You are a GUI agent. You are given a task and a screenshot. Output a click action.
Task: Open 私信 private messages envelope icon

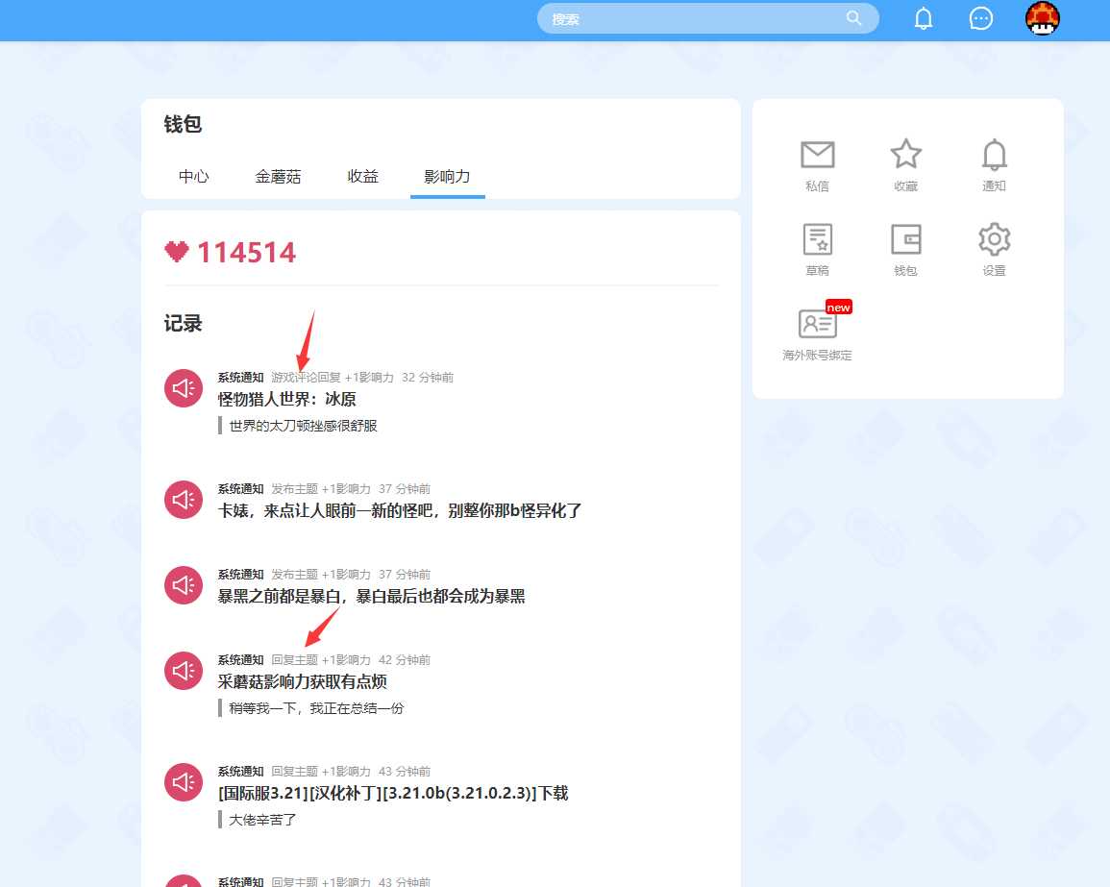(x=817, y=156)
